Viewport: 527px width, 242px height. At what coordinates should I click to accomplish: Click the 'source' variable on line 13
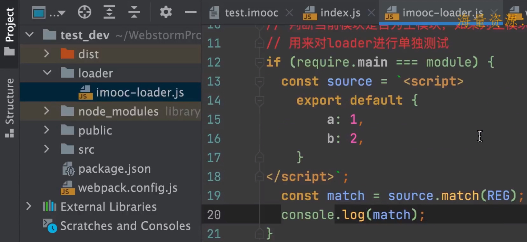tap(350, 81)
